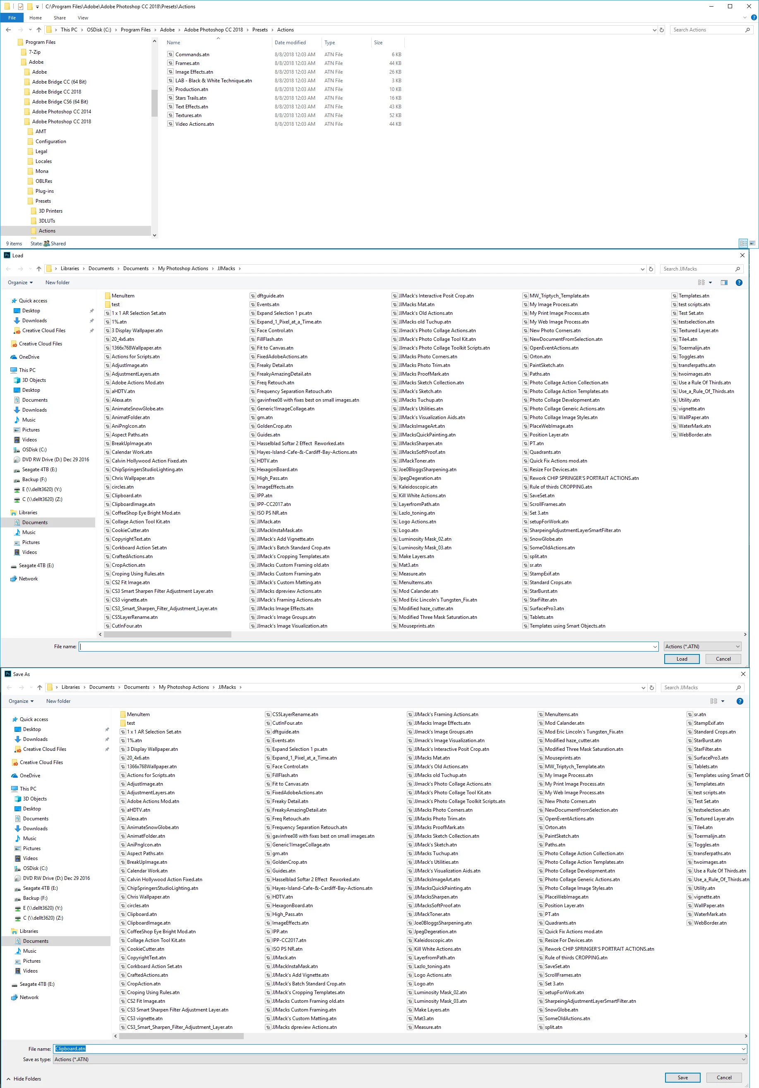Go up a level in Save As dialog

click(40, 688)
